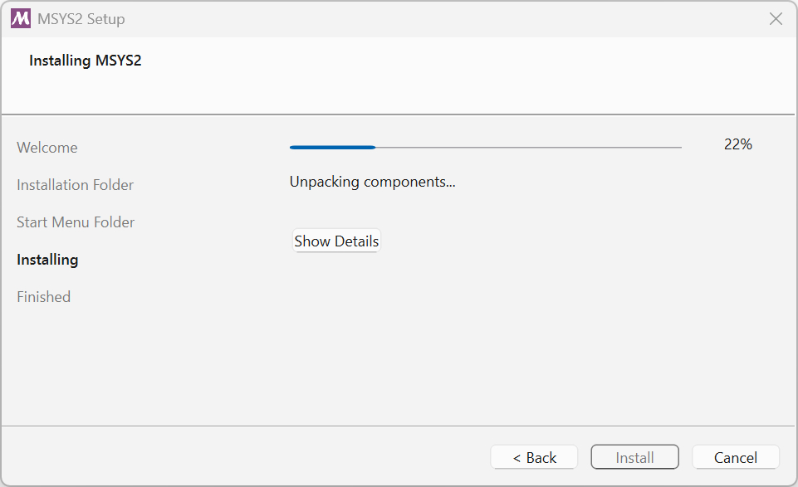798x487 pixels.
Task: Click the MSYS2 Setup title bar text
Action: click(81, 19)
